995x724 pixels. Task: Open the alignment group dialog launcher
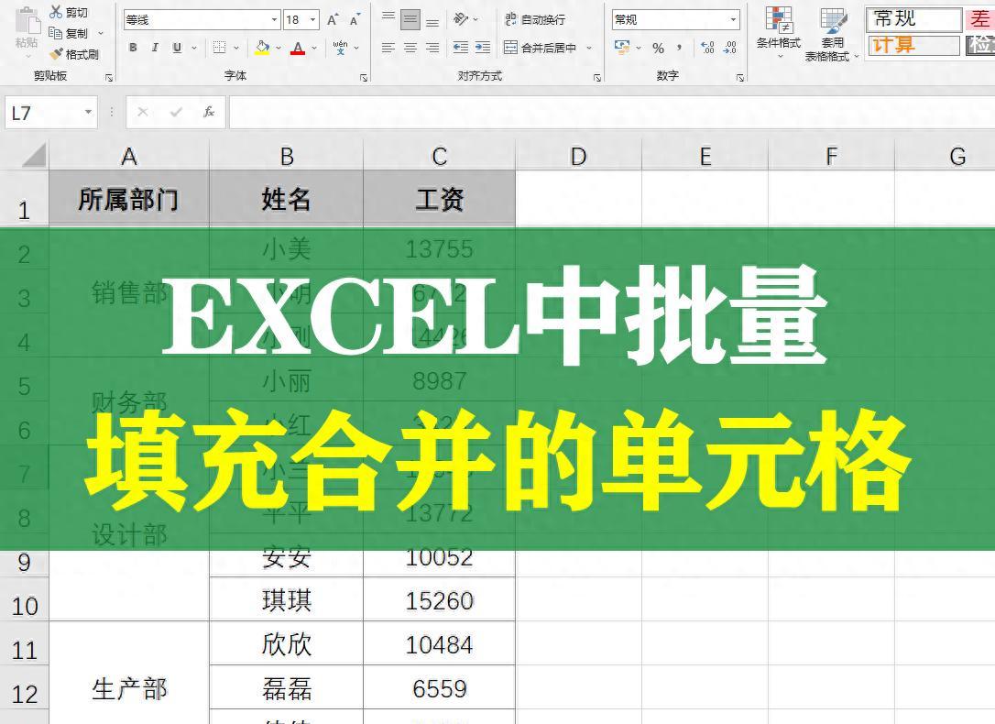coord(597,77)
